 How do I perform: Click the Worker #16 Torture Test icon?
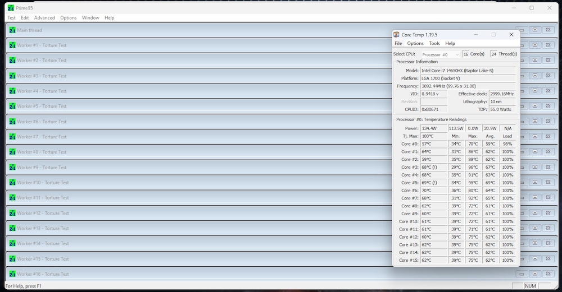coord(12,274)
